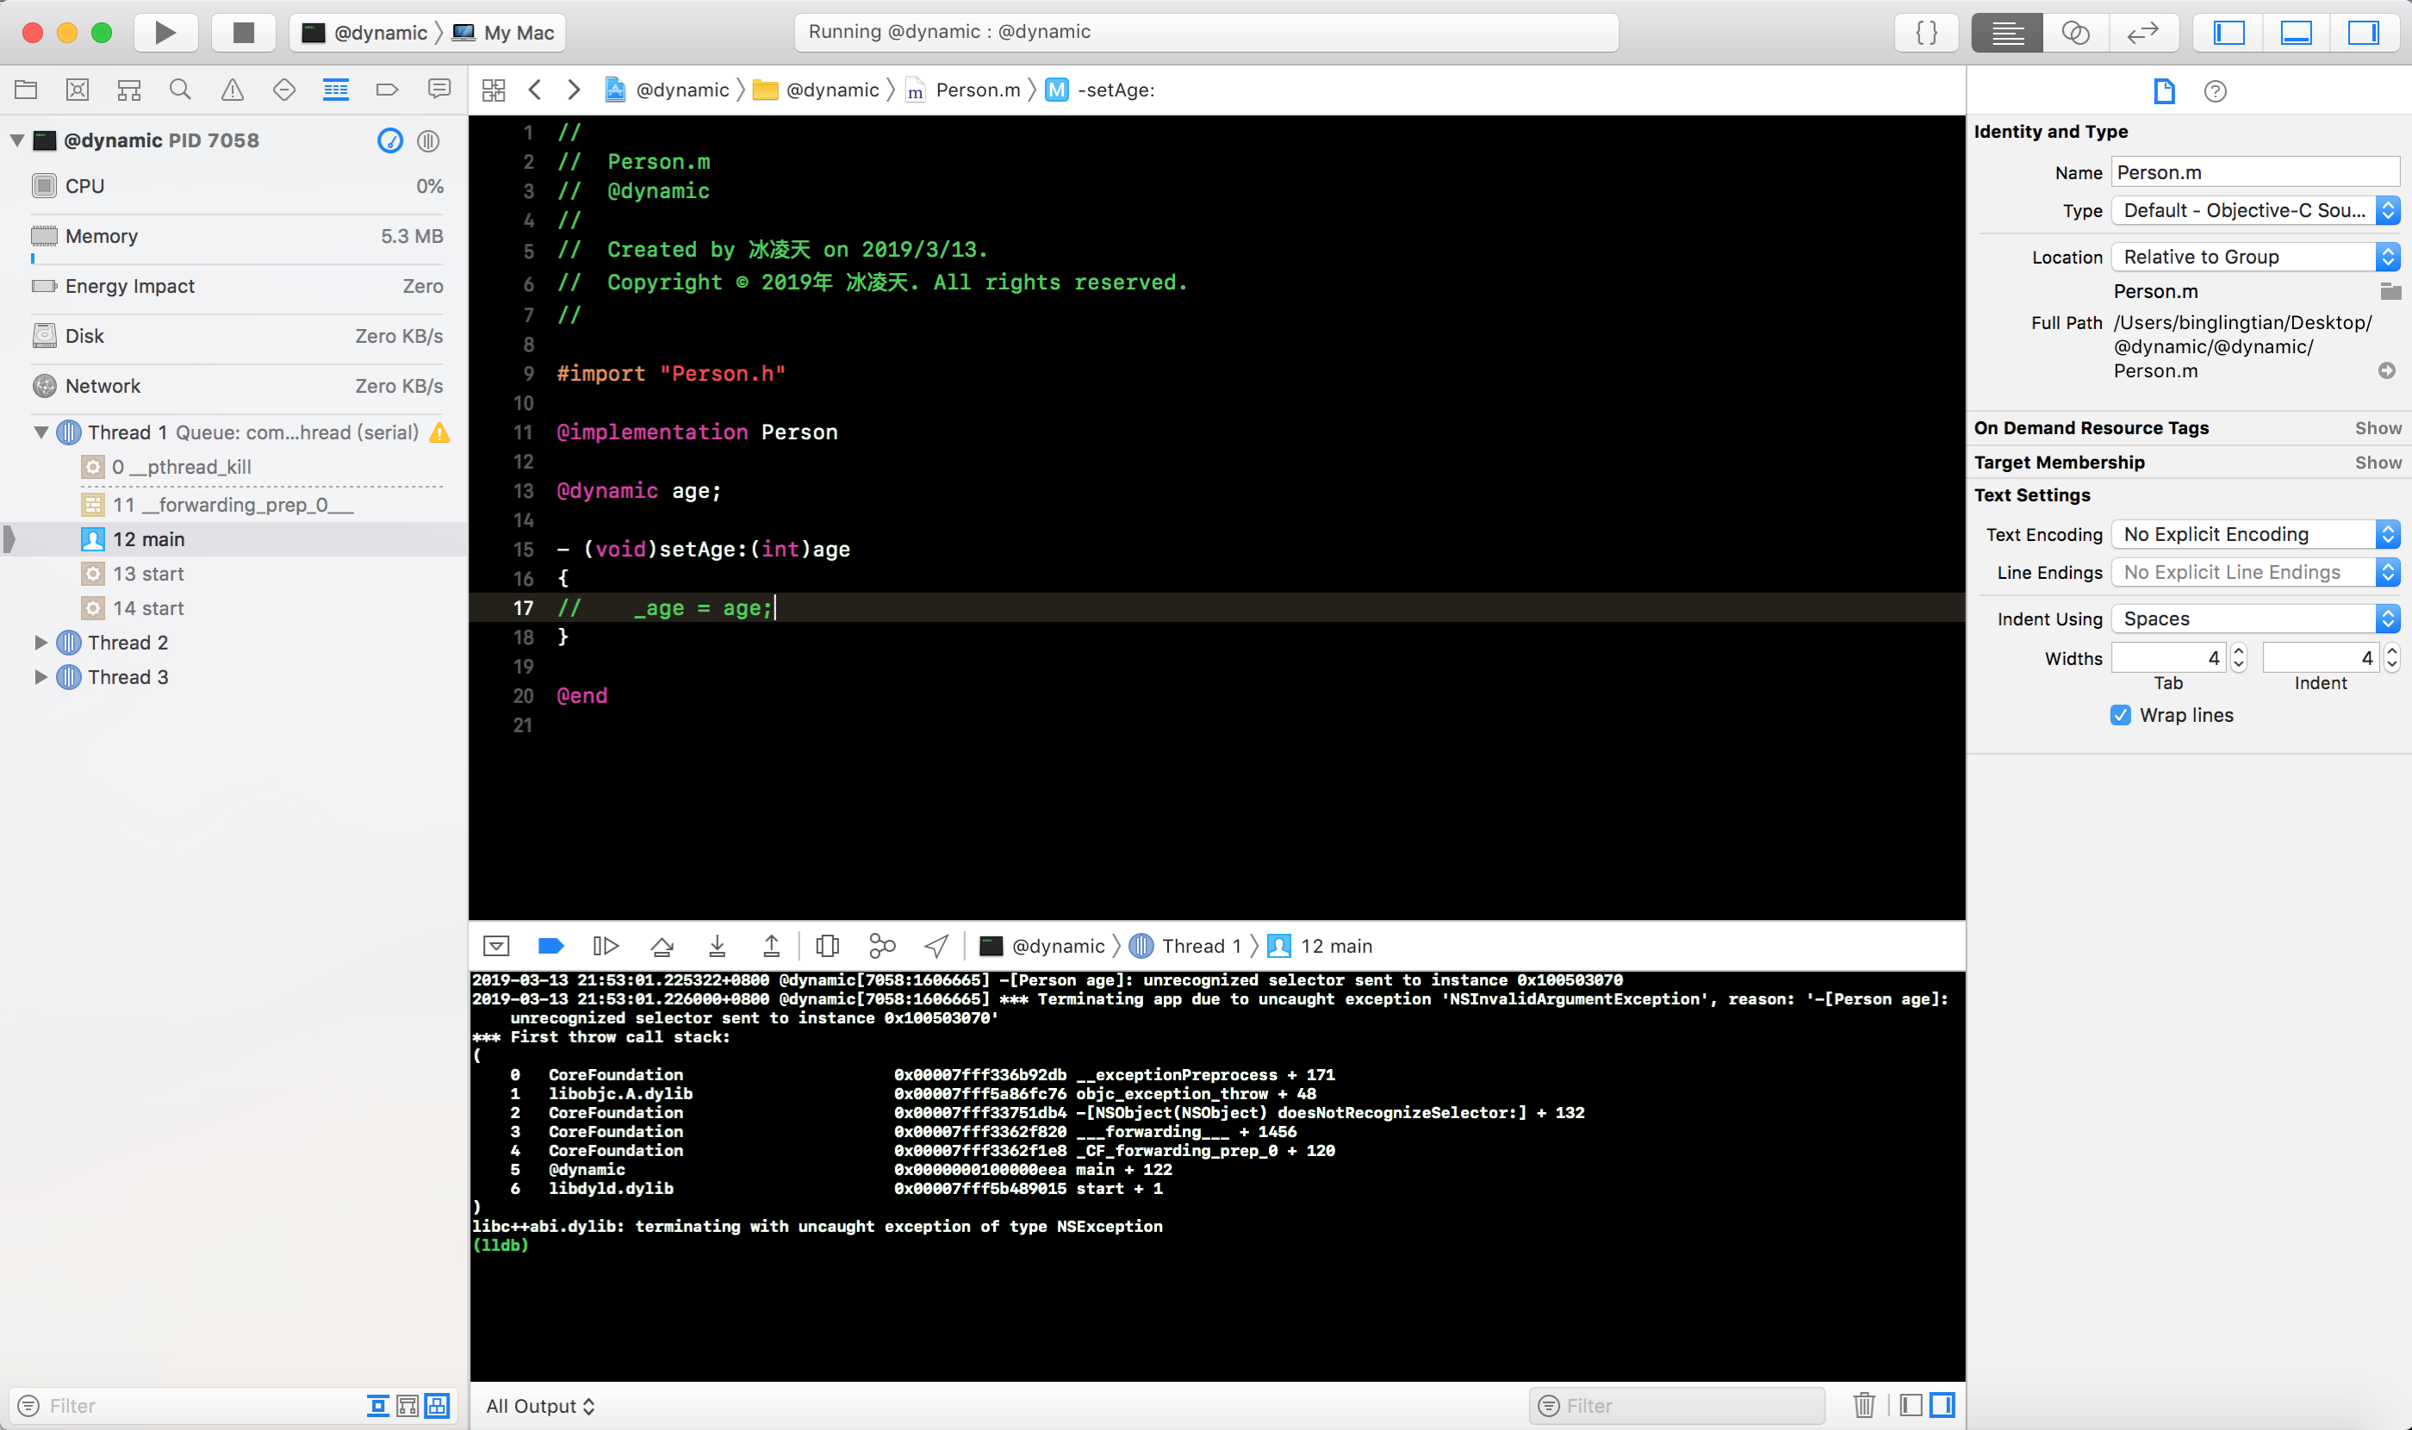Open the breakpoint navigator tab

coord(387,90)
